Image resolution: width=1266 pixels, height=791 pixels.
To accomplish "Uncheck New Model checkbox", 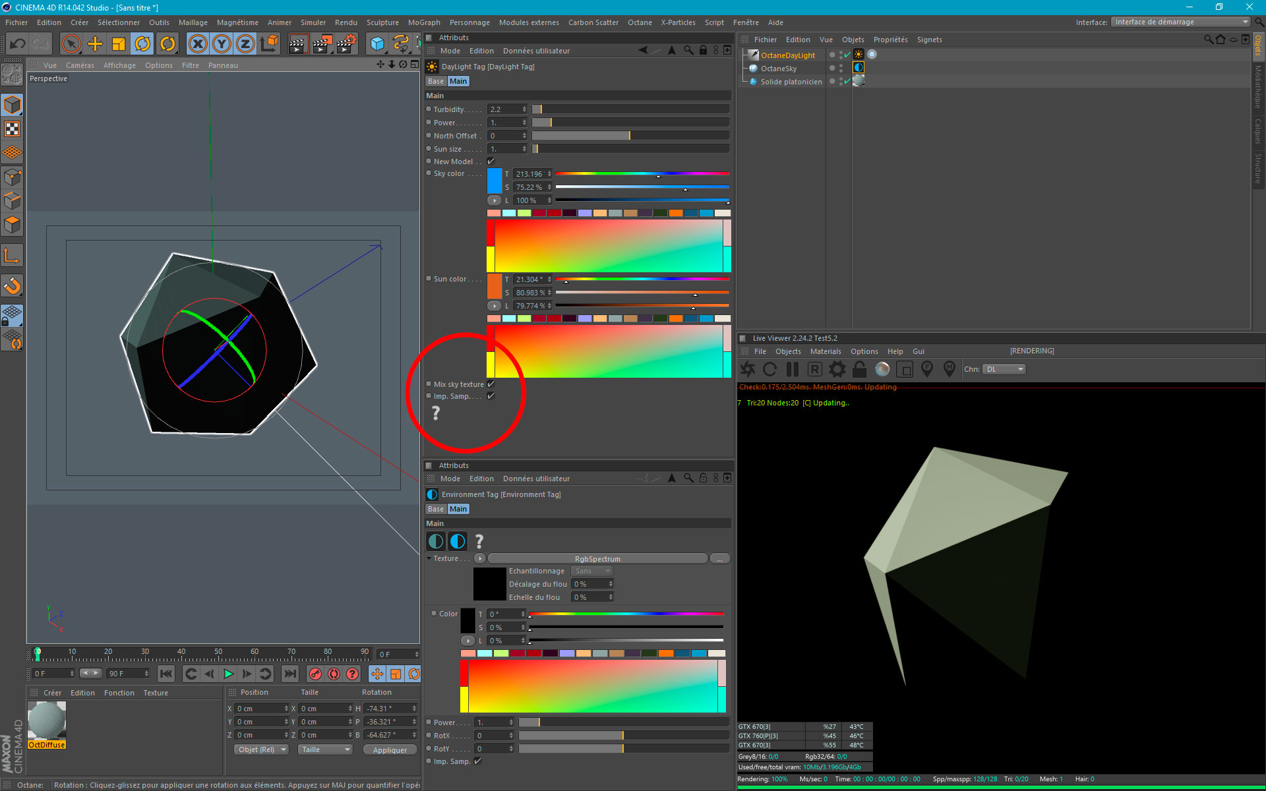I will (x=491, y=161).
